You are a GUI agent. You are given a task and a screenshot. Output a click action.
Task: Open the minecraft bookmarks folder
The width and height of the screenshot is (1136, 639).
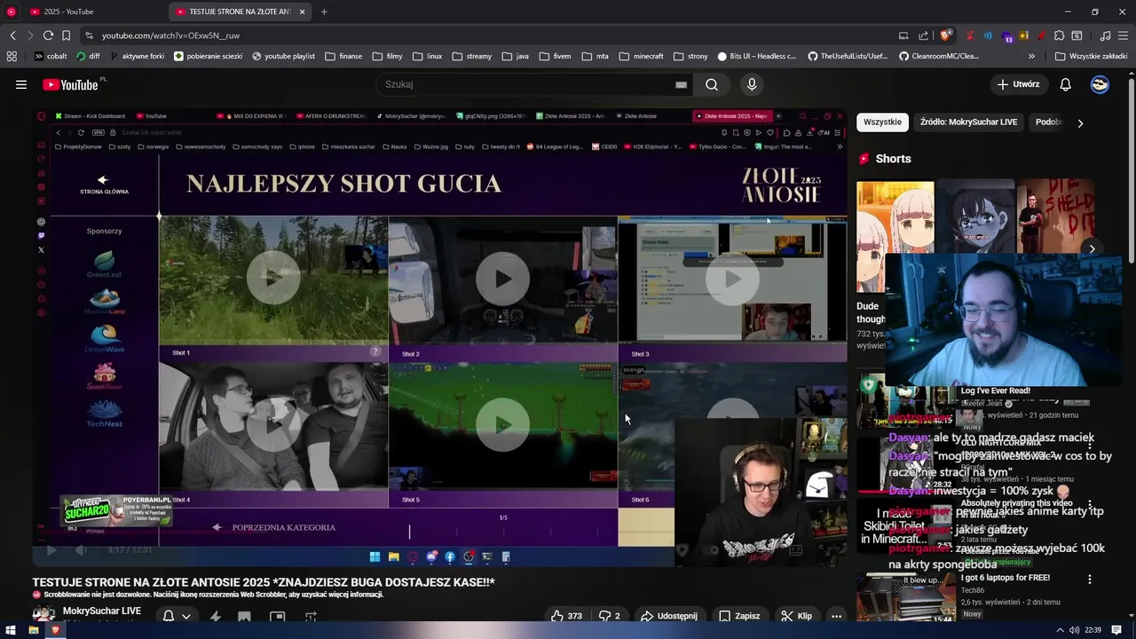(641, 56)
